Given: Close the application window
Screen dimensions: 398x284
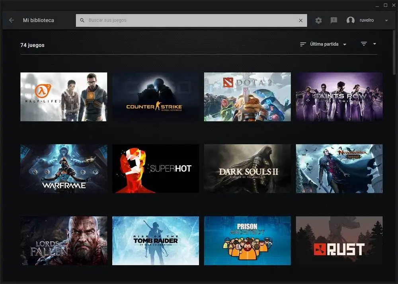Looking at the screenshot, I should tap(394, 5).
